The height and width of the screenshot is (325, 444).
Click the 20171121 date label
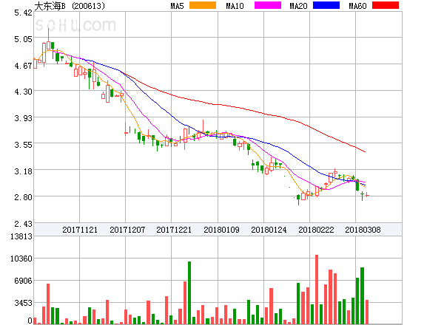point(80,230)
